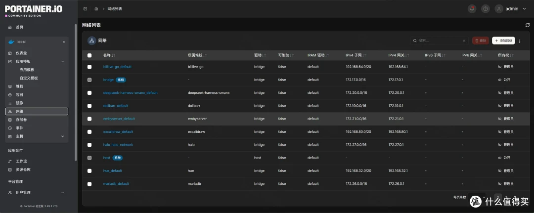Image resolution: width=534 pixels, height=213 pixels.
Task: Sort by IPv4 网关 column header
Action: pos(399,55)
